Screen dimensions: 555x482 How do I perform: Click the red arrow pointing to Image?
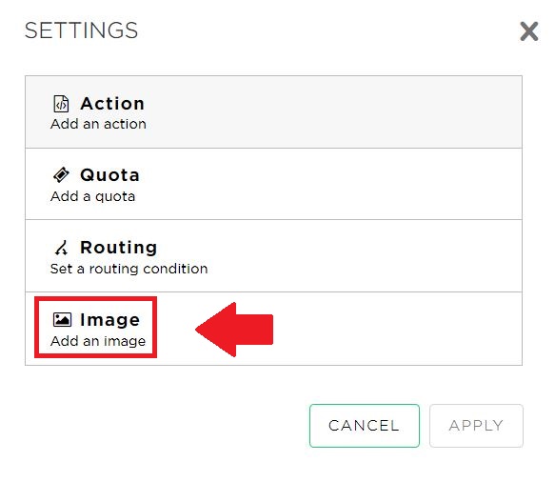(234, 330)
